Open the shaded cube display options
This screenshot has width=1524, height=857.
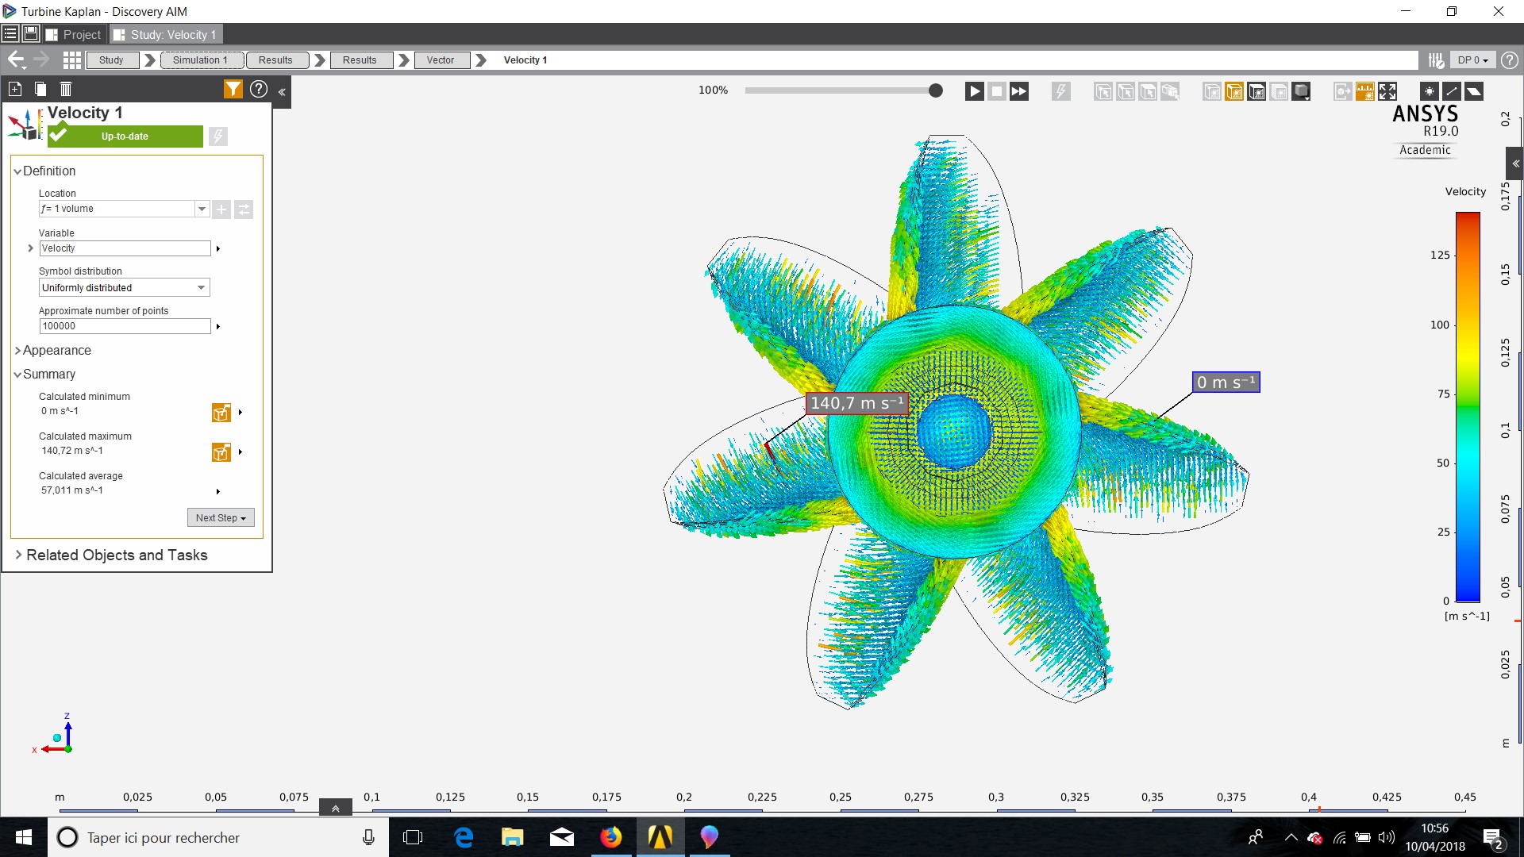click(1301, 91)
